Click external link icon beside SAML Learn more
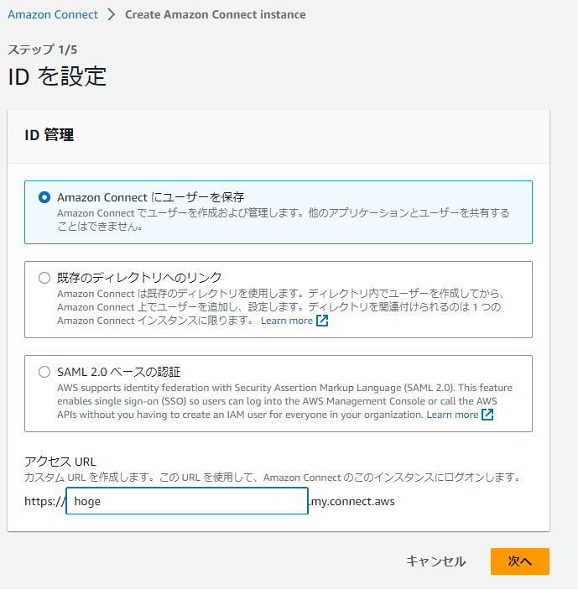This screenshot has height=590, width=578. (487, 415)
